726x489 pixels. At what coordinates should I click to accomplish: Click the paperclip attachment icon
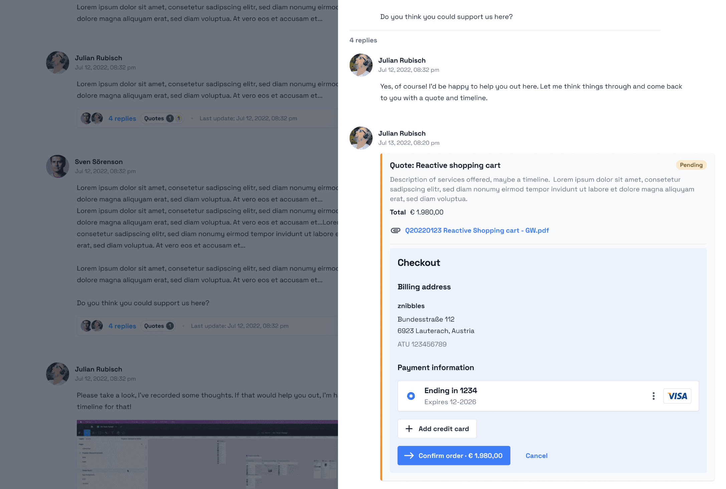click(395, 230)
